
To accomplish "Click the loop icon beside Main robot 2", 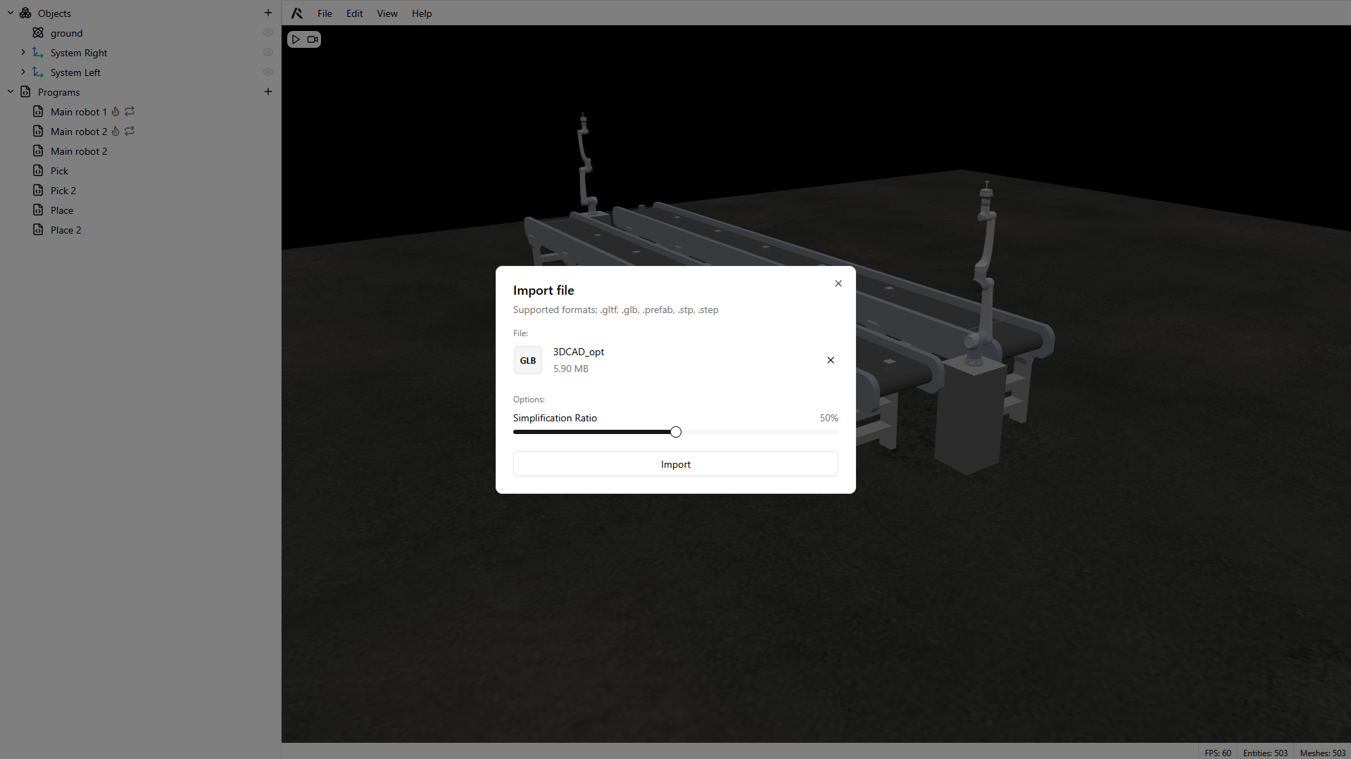I will click(130, 132).
